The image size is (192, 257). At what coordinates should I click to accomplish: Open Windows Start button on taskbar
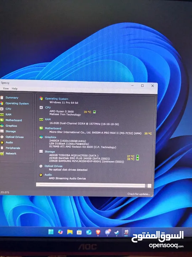(x=51, y=232)
